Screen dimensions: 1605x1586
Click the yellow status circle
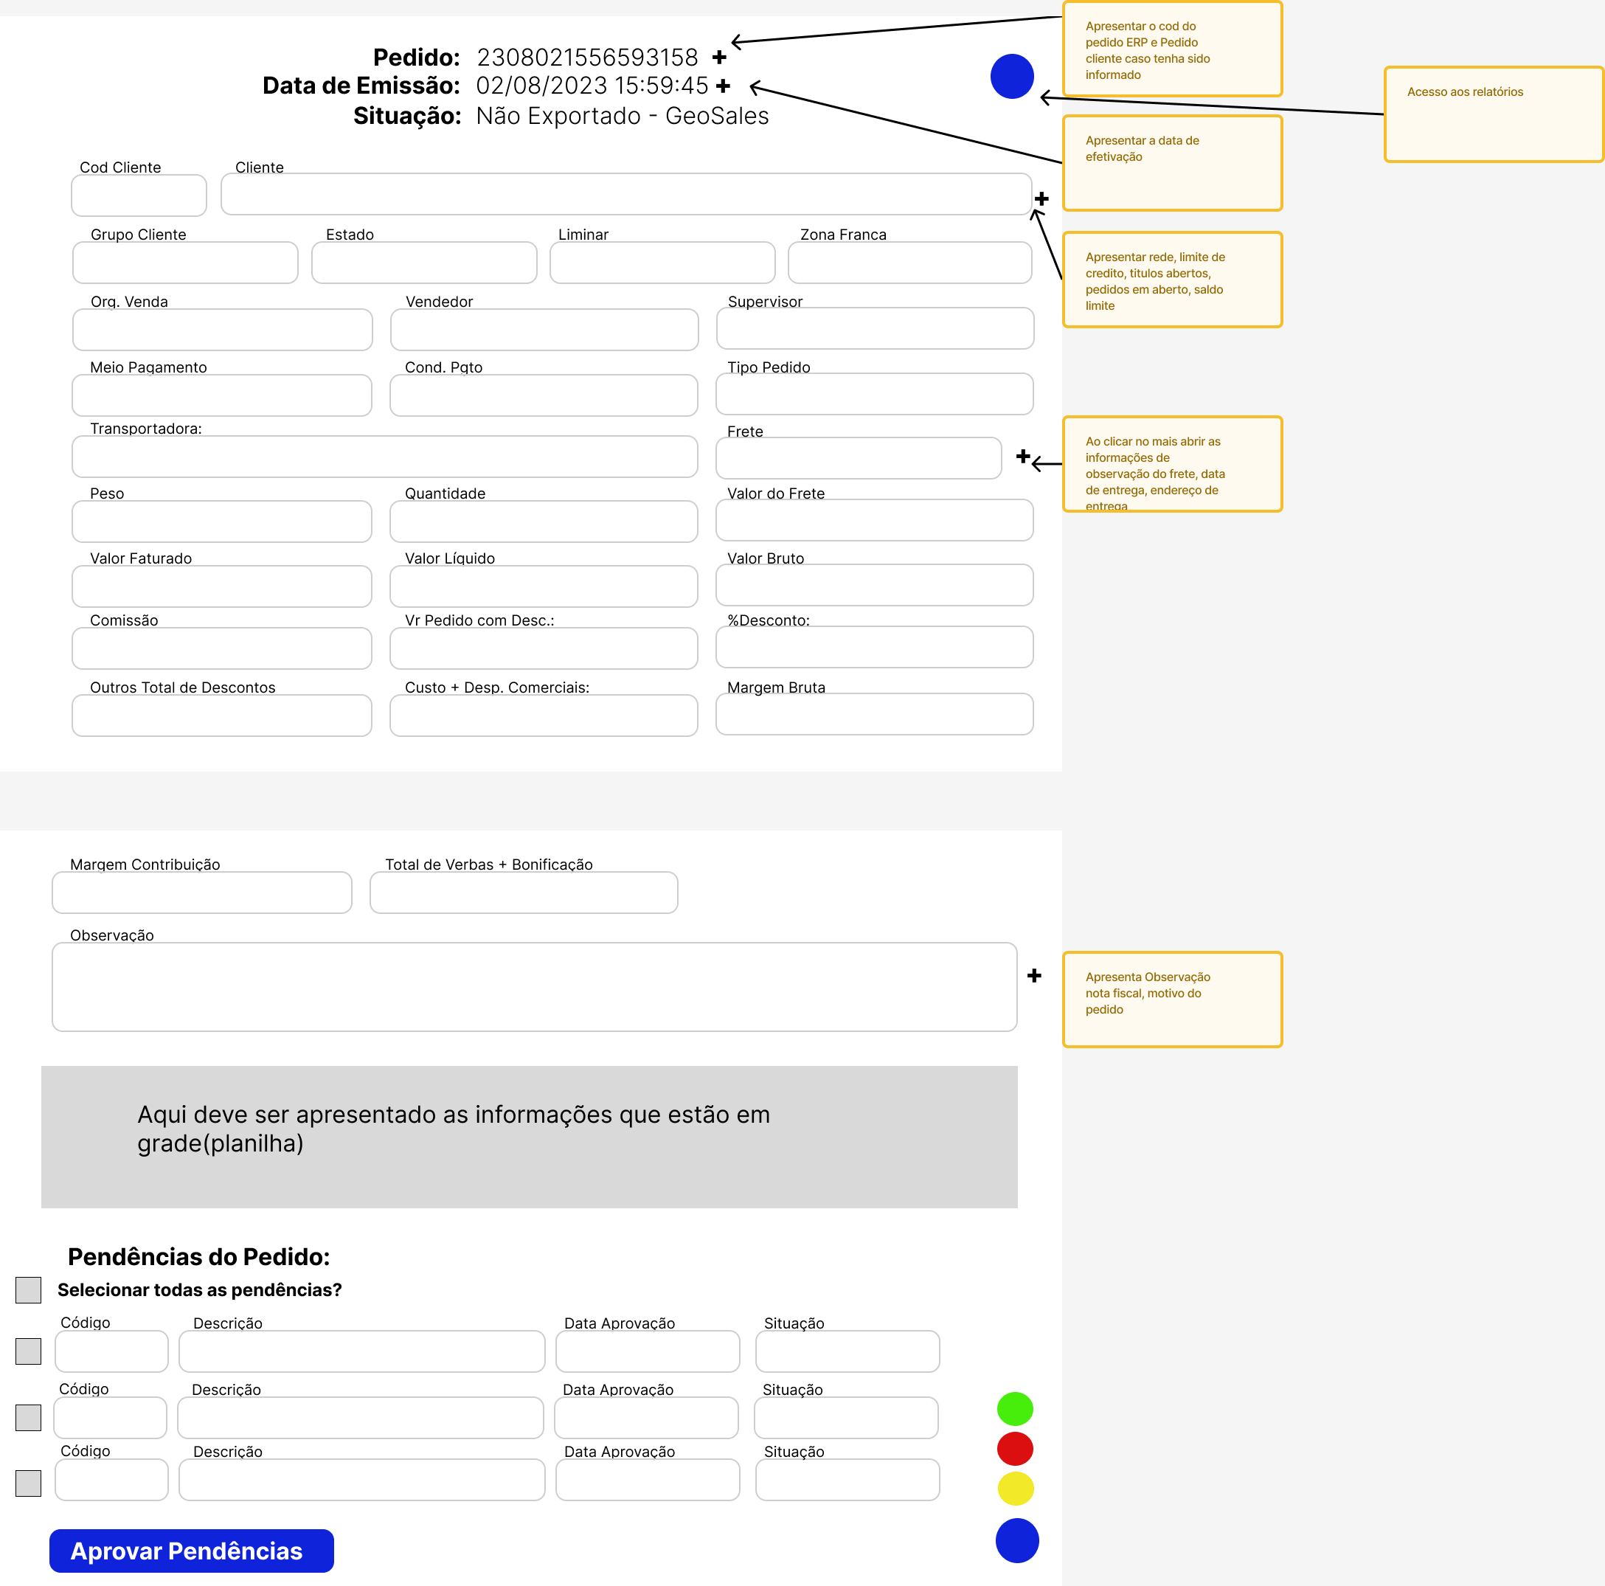(x=1015, y=1489)
